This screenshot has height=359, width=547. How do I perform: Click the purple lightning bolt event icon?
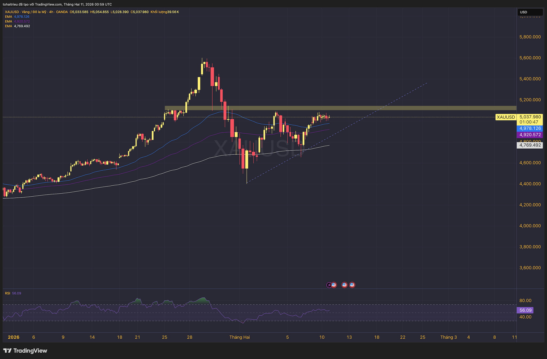(x=329, y=285)
